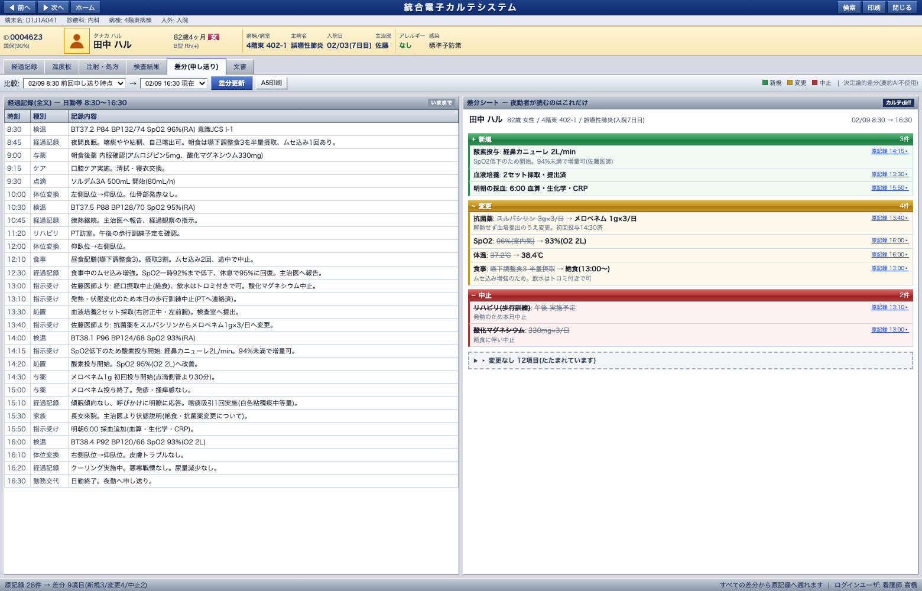Switch to the 経過記録 tab
The height and width of the screenshot is (591, 922).
pyautogui.click(x=24, y=67)
